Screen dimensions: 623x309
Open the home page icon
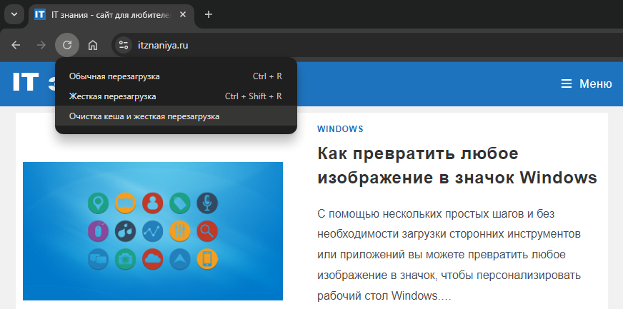tap(93, 45)
